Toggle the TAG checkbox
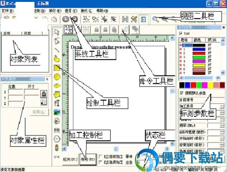Image resolution: width=227 pixels, height=172 pixels. tap(181, 34)
